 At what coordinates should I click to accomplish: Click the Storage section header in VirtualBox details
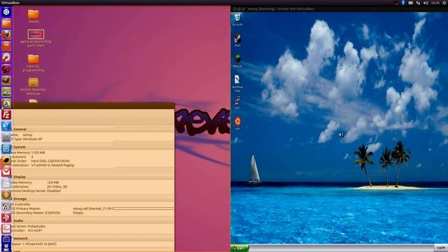point(20,199)
